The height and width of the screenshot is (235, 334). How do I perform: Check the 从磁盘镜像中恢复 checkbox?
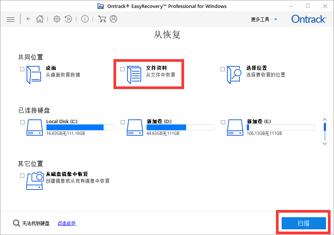pyautogui.click(x=22, y=175)
